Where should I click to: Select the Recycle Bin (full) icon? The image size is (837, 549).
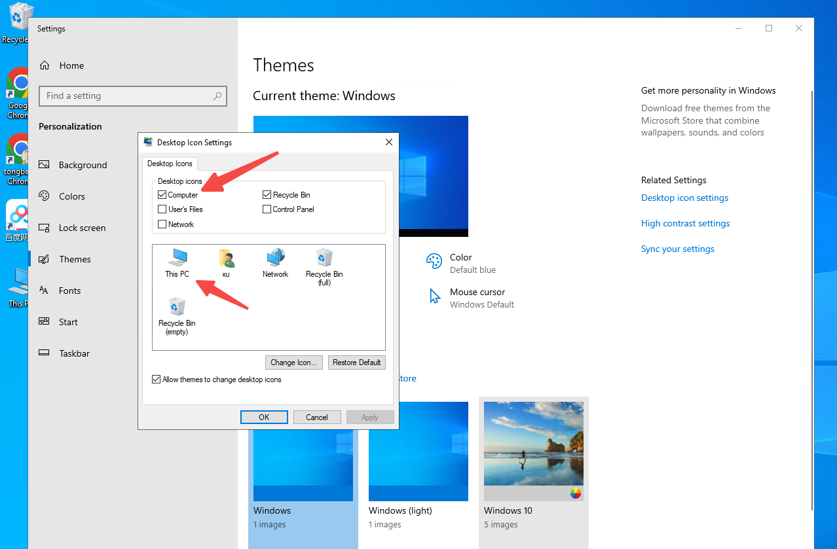coord(324,267)
